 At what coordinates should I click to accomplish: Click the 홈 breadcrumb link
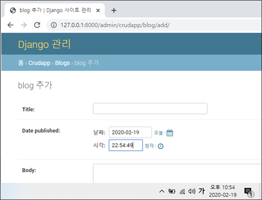tap(21, 63)
